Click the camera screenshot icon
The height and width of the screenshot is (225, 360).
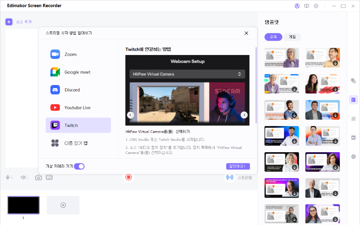[x=39, y=178]
